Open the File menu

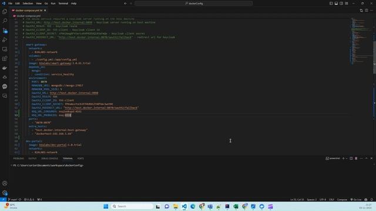(x=10, y=4)
